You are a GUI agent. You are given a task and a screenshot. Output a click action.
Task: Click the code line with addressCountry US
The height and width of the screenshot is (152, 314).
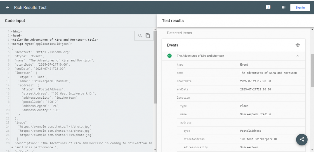(41, 110)
